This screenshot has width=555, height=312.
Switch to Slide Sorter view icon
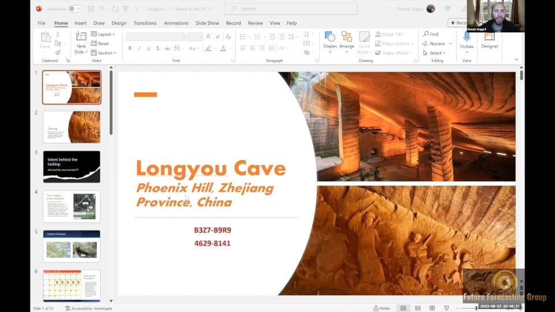click(417, 308)
